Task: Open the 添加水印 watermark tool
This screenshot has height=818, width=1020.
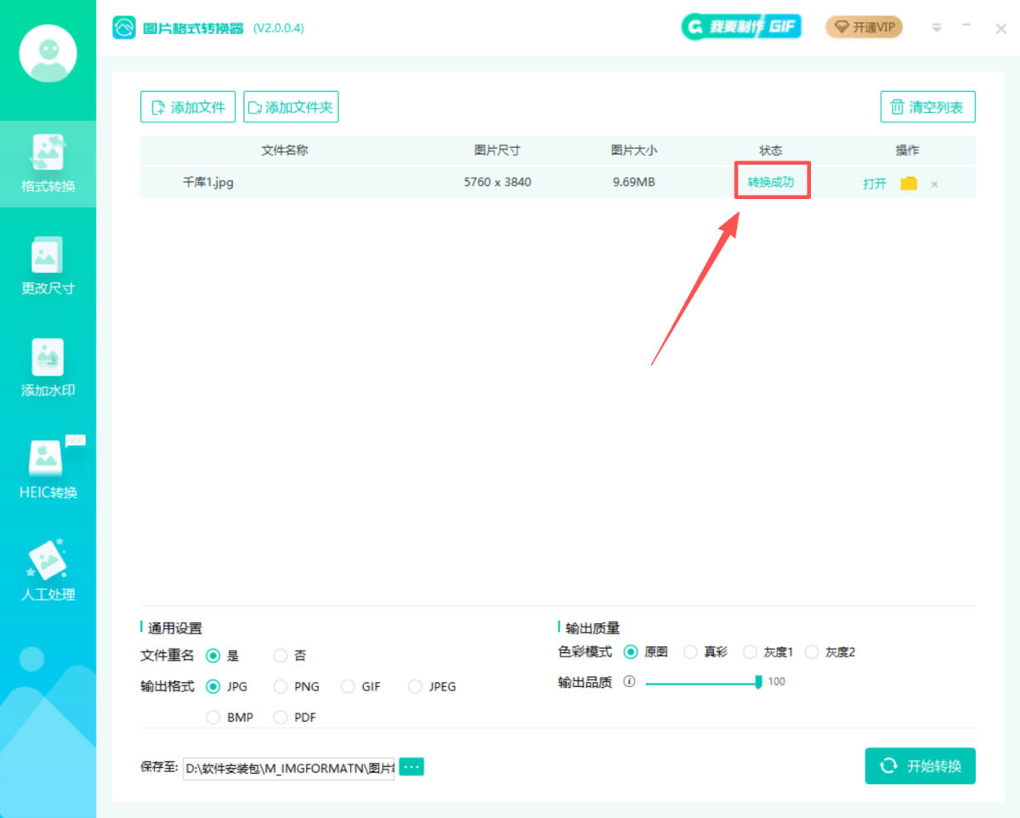Action: (48, 367)
